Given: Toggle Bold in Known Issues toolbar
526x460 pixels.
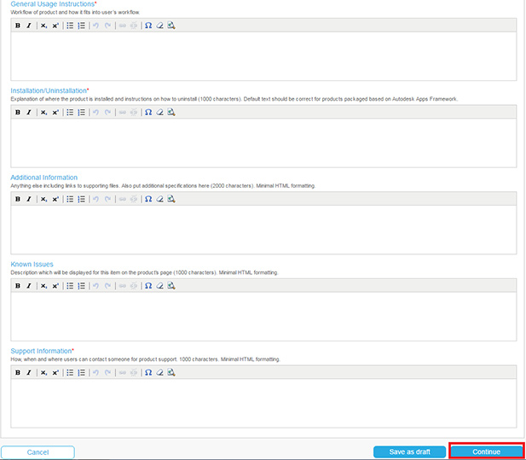Looking at the screenshot, I should tap(18, 286).
